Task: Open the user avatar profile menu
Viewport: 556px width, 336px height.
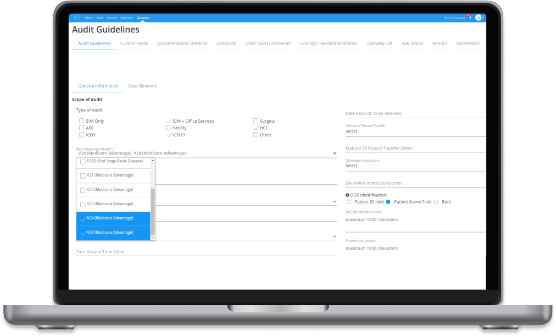Action: coord(478,18)
